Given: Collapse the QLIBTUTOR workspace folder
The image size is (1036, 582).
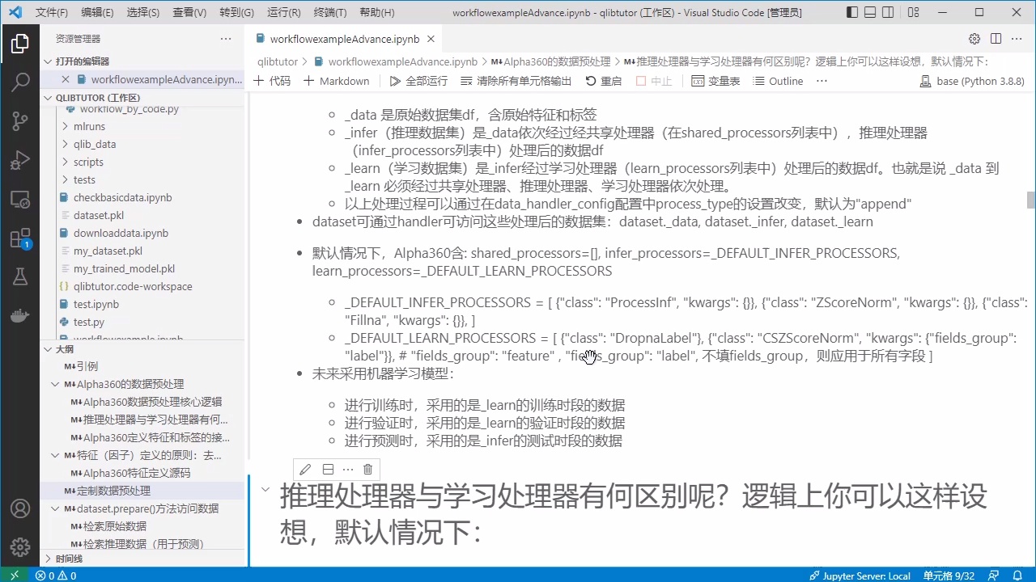Looking at the screenshot, I should pyautogui.click(x=48, y=97).
